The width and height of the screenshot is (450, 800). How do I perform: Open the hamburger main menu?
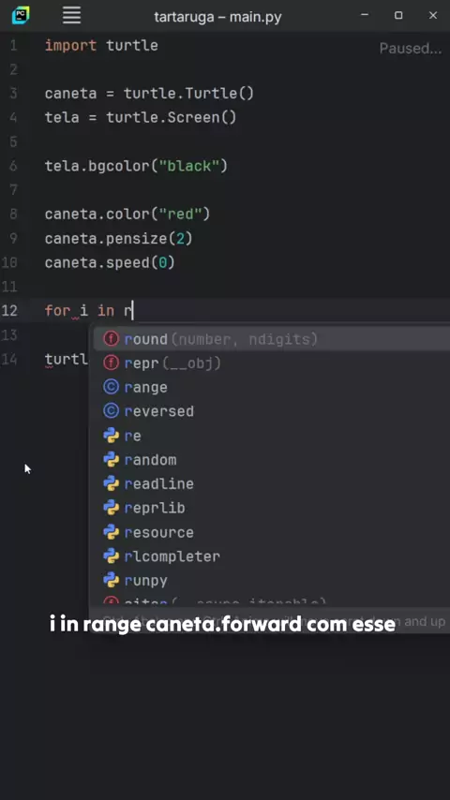coord(72,15)
